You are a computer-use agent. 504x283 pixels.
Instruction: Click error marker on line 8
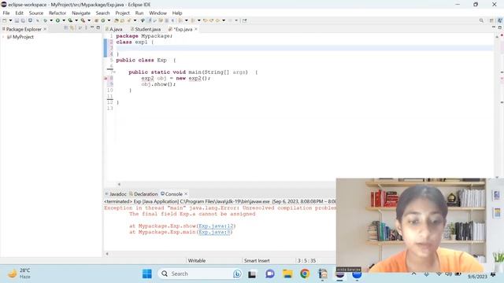[x=106, y=79]
